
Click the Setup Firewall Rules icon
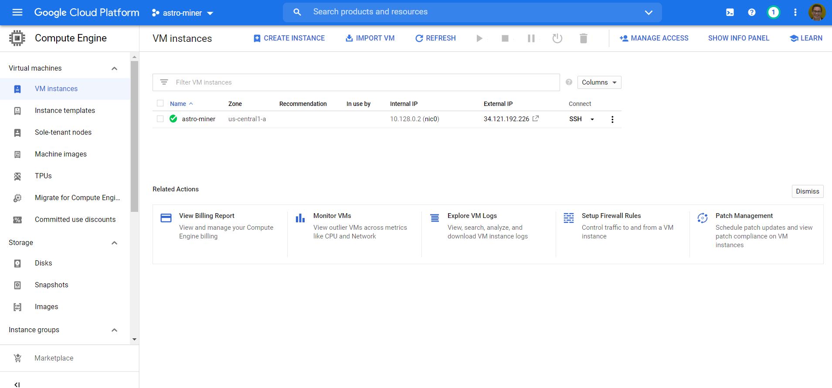point(569,218)
